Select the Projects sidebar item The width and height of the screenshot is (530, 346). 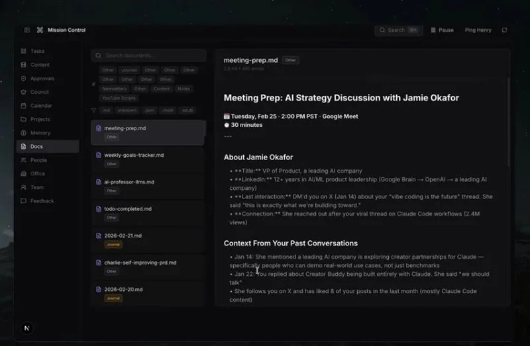click(x=40, y=119)
